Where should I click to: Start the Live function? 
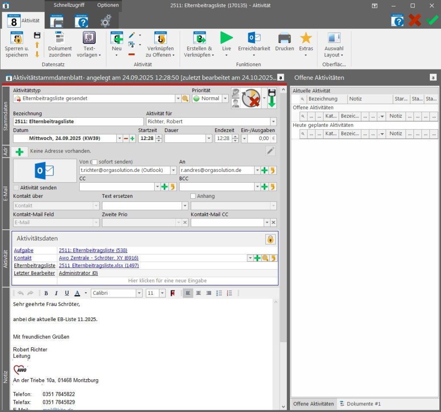(x=227, y=44)
